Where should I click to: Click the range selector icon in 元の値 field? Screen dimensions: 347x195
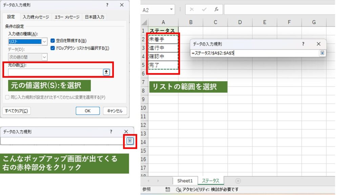click(x=106, y=72)
